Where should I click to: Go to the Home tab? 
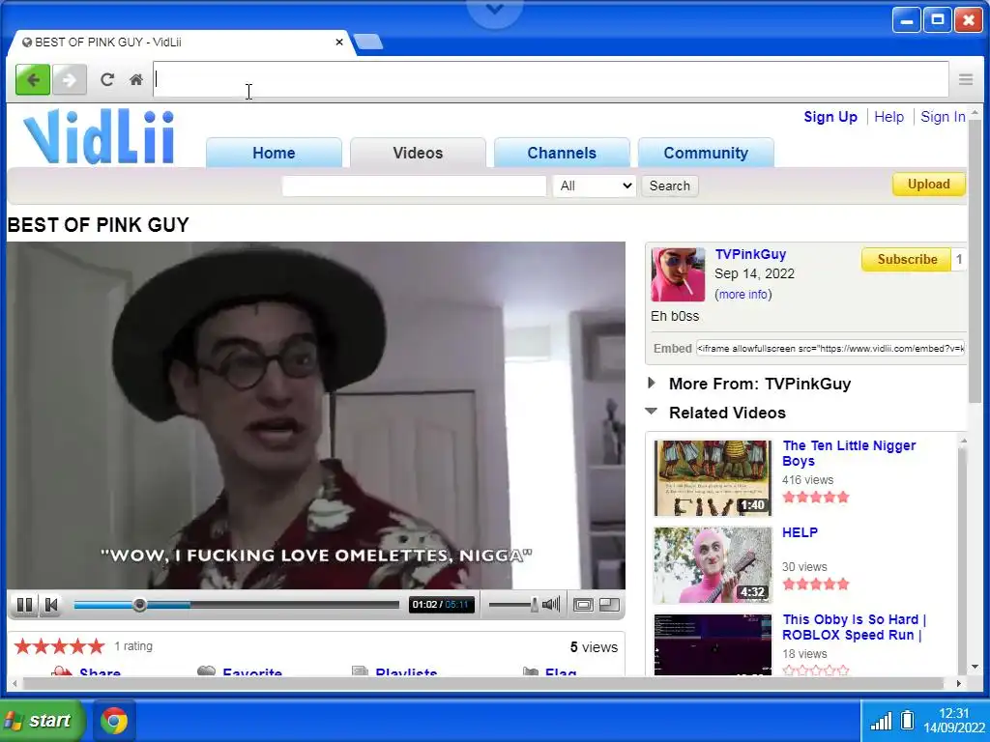(x=274, y=153)
